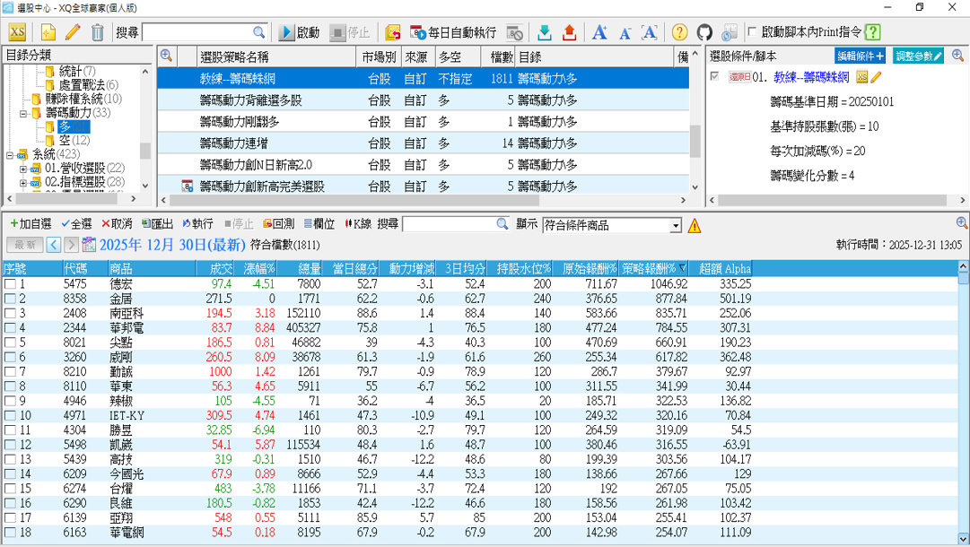Enable 啟動腳本內Print指令 checkbox
The height and width of the screenshot is (547, 970).
click(x=751, y=32)
